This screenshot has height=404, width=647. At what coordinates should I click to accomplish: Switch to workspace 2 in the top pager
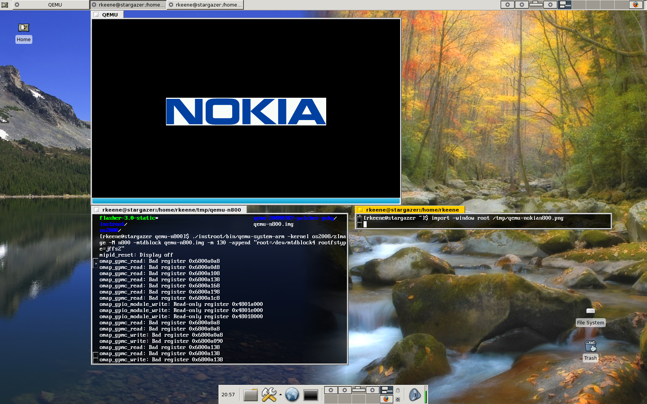[x=522, y=5]
